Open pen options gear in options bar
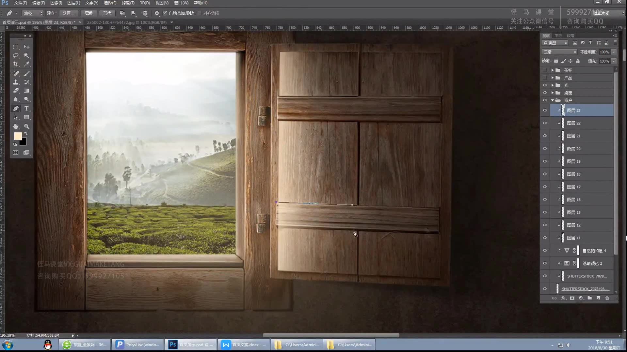This screenshot has height=352, width=627. [157, 13]
